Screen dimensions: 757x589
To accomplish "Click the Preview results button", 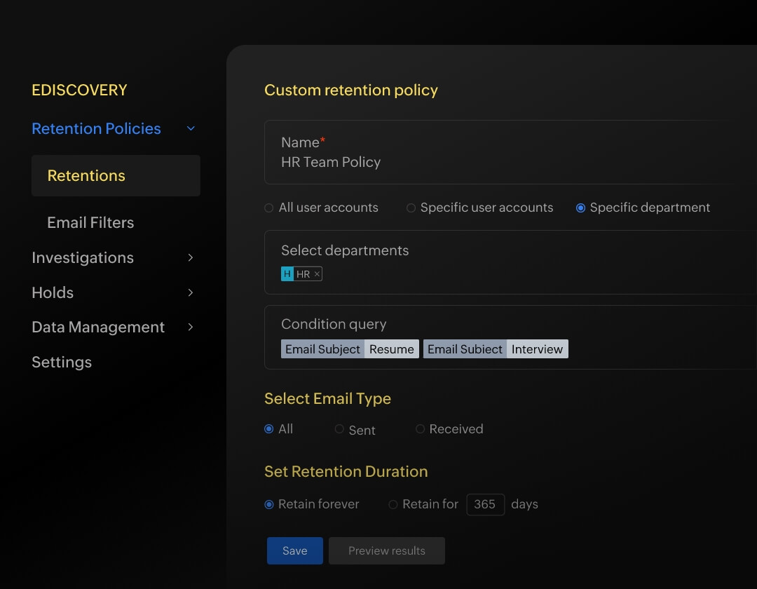I will (387, 551).
